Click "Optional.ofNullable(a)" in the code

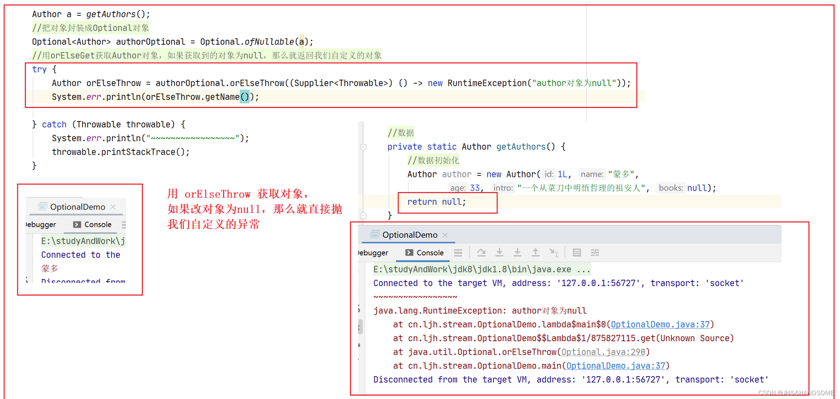[254, 42]
